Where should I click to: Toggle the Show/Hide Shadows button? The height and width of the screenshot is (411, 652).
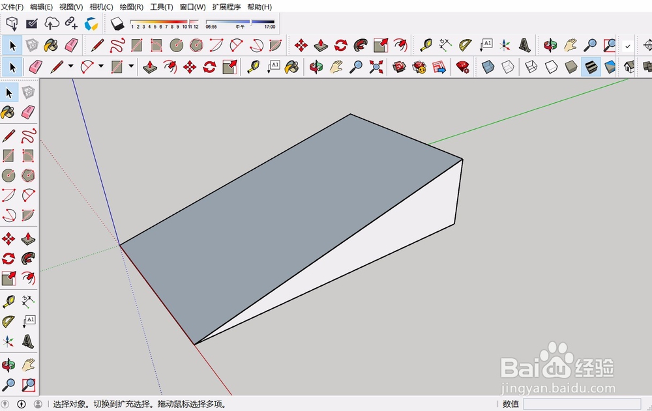[x=117, y=23]
